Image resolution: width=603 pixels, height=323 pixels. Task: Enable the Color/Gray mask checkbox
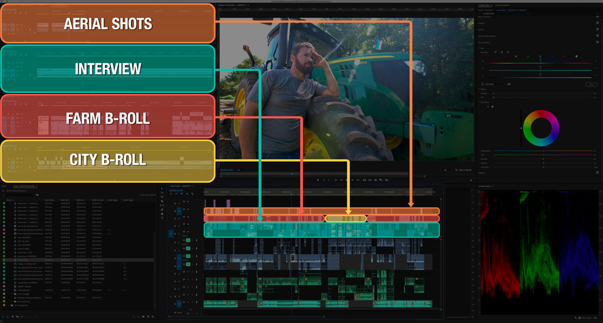pyautogui.click(x=482, y=84)
